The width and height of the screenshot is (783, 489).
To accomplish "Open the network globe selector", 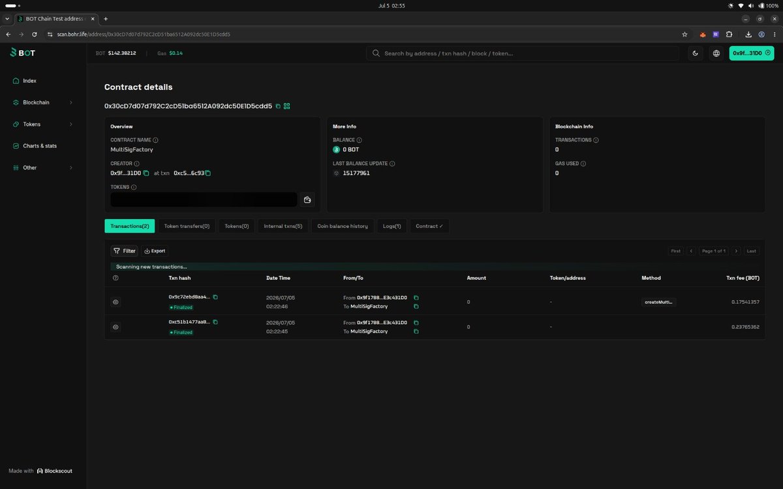I will coord(716,53).
